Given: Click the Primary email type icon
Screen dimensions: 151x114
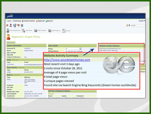Looking at the screenshot, I should click(8, 64).
